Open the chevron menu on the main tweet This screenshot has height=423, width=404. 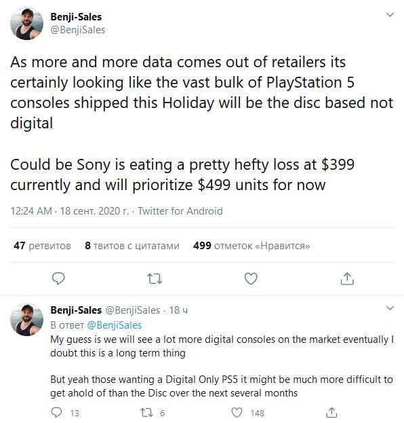(390, 15)
